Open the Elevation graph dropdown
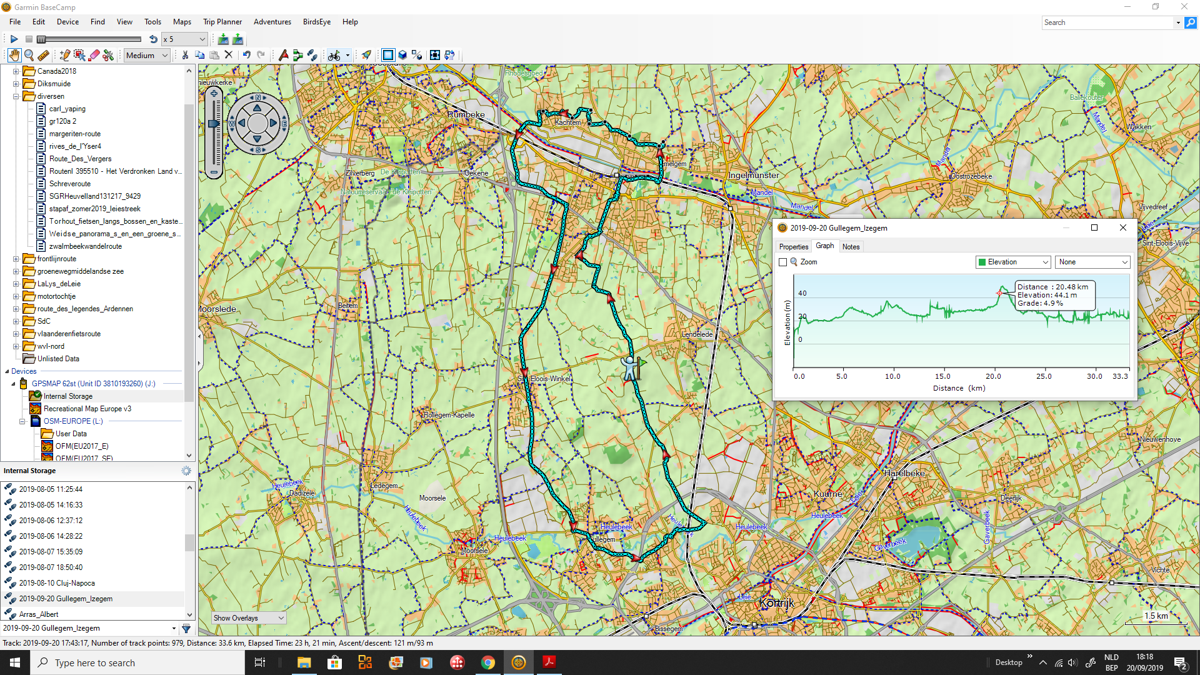This screenshot has width=1200, height=675. (1013, 262)
